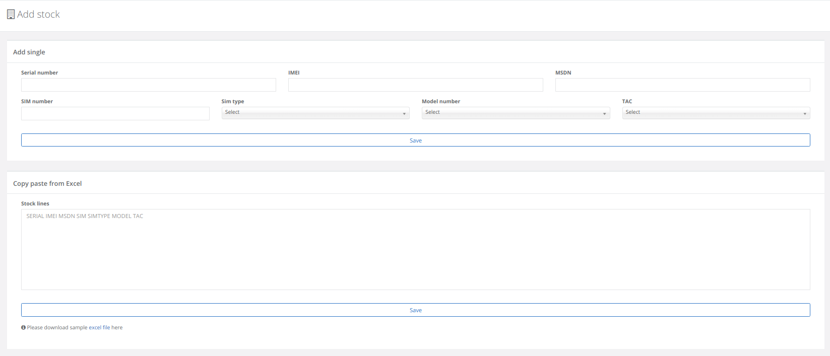Select the MSDN input box
Viewport: 830px width, 356px height.
682,85
